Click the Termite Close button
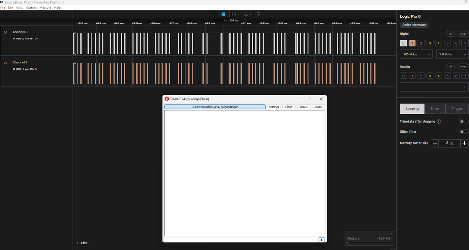Viewport: 469px width, 250px height. 318,107
